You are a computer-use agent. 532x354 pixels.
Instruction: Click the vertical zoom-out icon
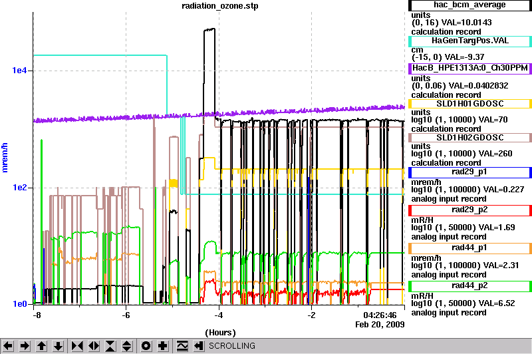tap(127, 346)
